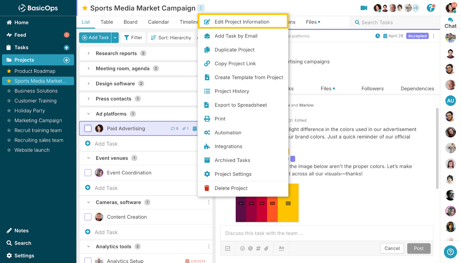Open project three-dot options menu
Image resolution: width=461 pixels, height=263 pixels.
click(x=201, y=8)
